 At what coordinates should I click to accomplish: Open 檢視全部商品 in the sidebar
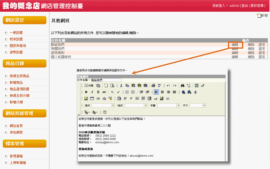click(x=19, y=76)
